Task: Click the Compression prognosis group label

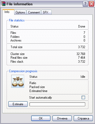Action: 23,71
